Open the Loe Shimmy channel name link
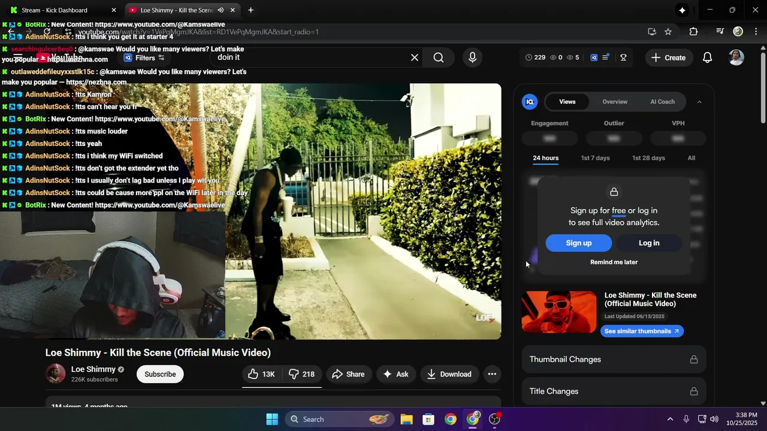This screenshot has height=431, width=767. 93,369
